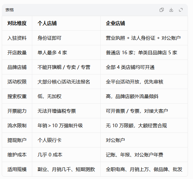Copy the table using the copy icon

(x=162, y=10)
